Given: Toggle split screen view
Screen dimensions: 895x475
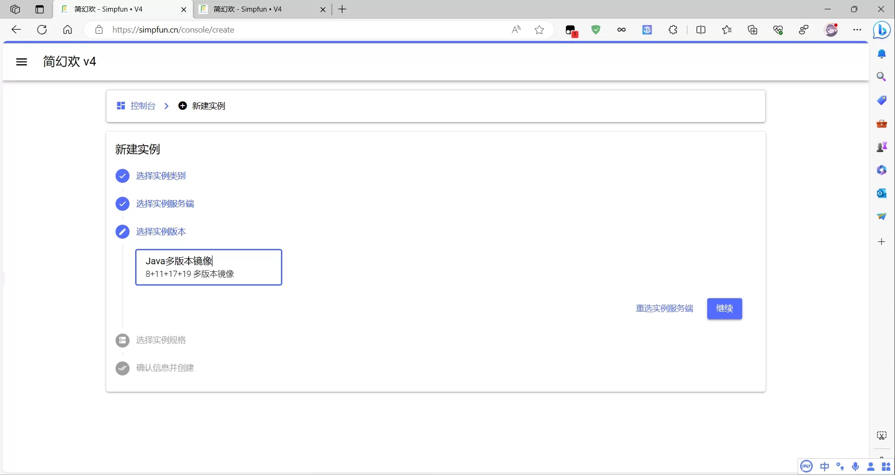Looking at the screenshot, I should 700,30.
